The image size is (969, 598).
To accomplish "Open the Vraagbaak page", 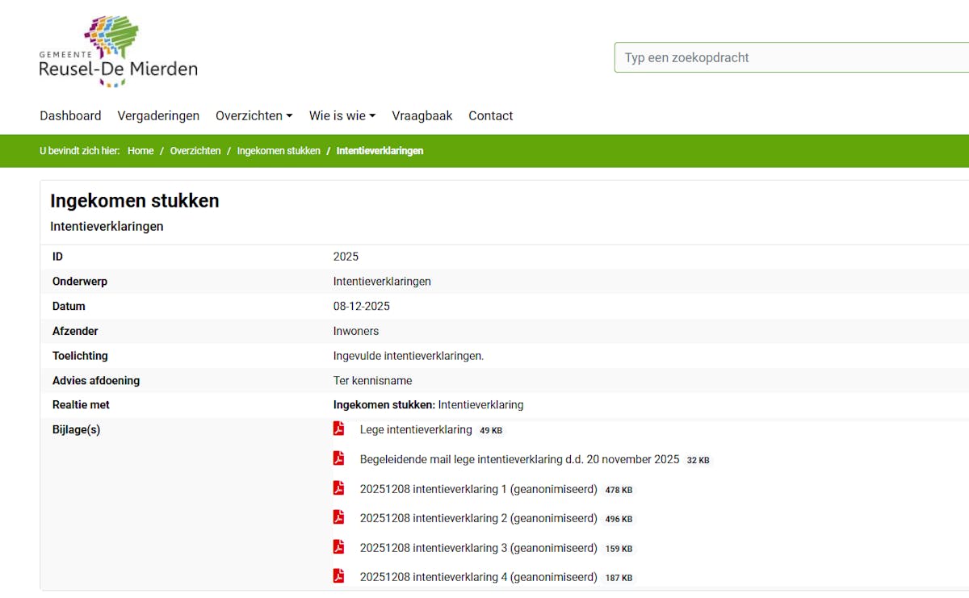I will click(422, 115).
